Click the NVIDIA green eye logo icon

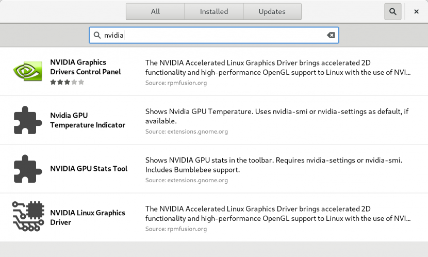click(27, 71)
